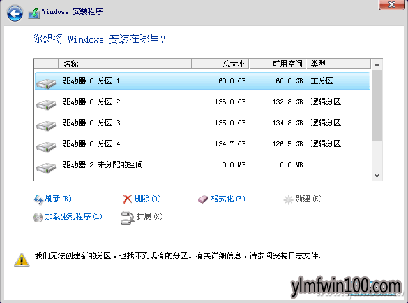Sort by the 名称 column header
The height and width of the screenshot is (303, 408).
click(125, 64)
